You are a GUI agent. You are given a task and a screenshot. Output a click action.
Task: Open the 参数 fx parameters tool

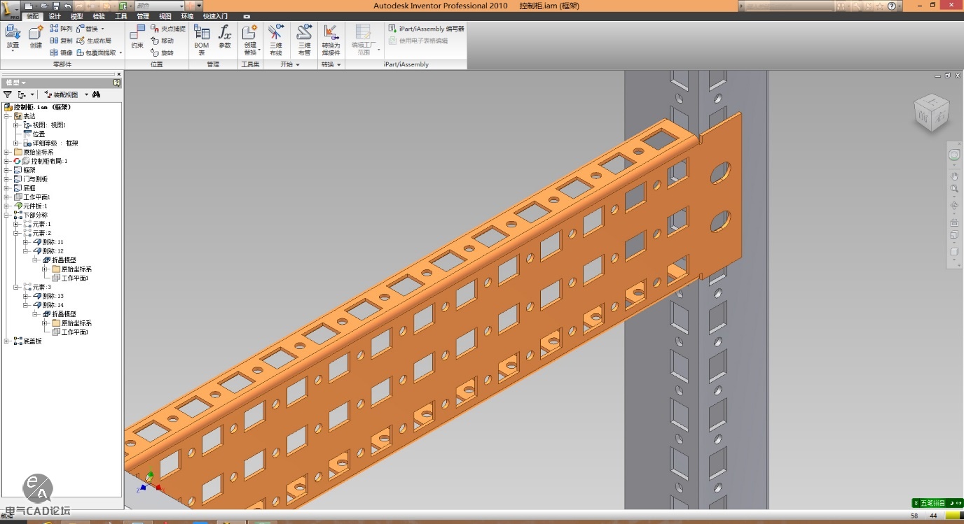click(x=225, y=37)
